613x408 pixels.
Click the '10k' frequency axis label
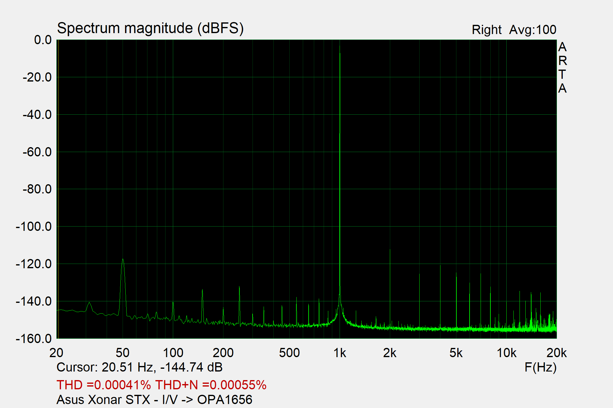pos(506,353)
